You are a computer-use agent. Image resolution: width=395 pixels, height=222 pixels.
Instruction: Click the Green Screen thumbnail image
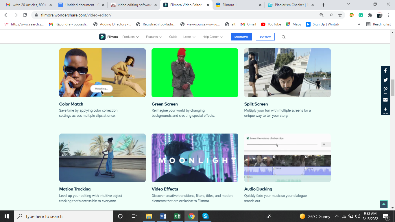coord(195,73)
